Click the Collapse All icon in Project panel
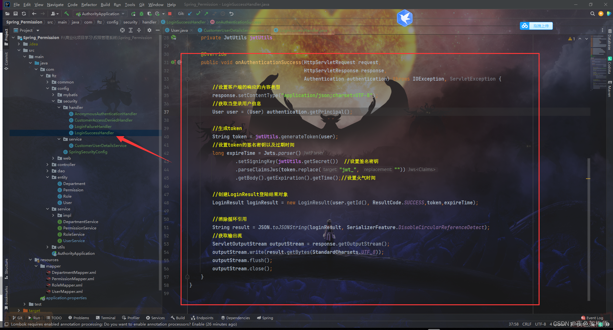This screenshot has width=613, height=330. [x=139, y=30]
